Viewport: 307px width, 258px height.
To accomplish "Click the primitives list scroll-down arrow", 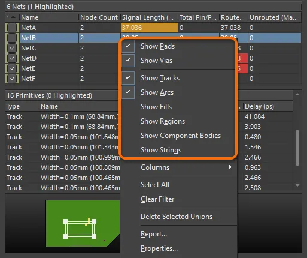I will [x=297, y=185].
